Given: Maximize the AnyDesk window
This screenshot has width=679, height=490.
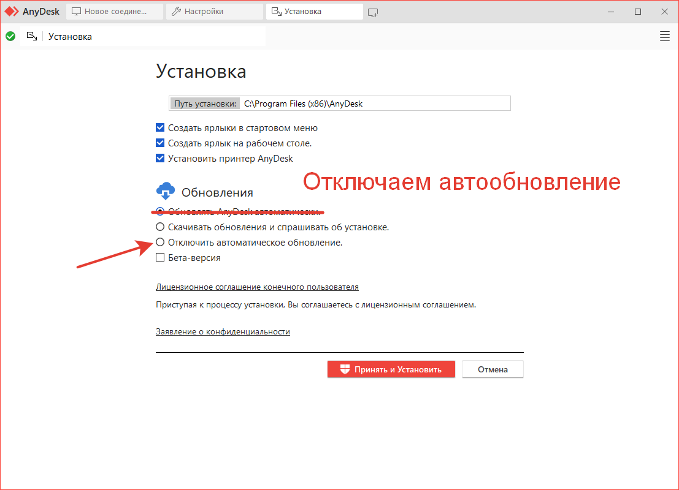Looking at the screenshot, I should (x=638, y=12).
